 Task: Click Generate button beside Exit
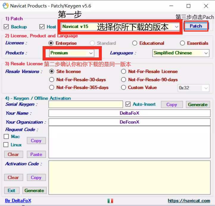click(35, 191)
